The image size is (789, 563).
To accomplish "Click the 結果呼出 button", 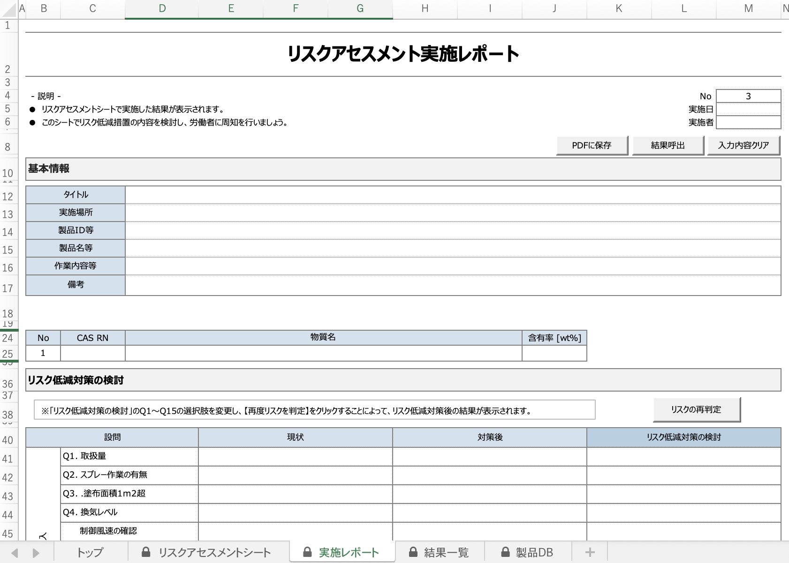I will [668, 145].
